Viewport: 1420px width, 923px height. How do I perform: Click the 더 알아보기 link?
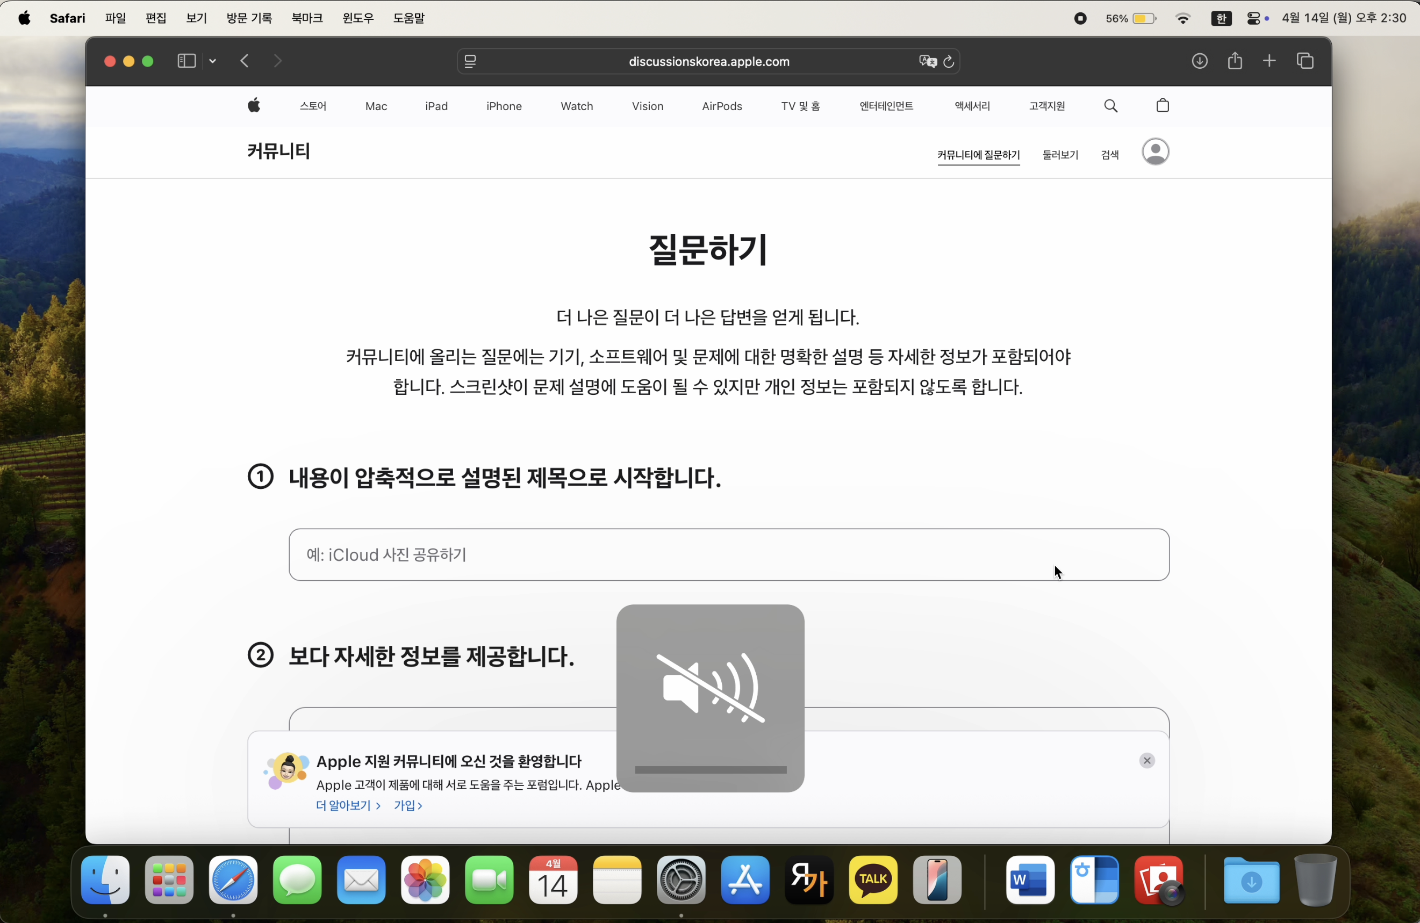(x=347, y=805)
